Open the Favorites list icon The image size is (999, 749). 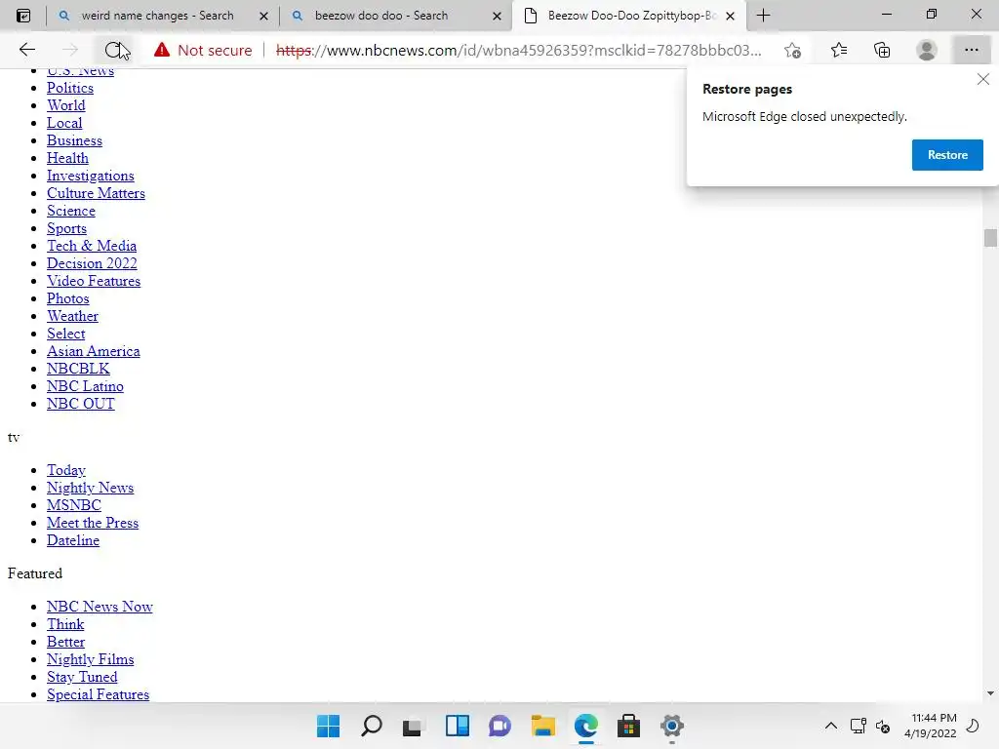838,50
